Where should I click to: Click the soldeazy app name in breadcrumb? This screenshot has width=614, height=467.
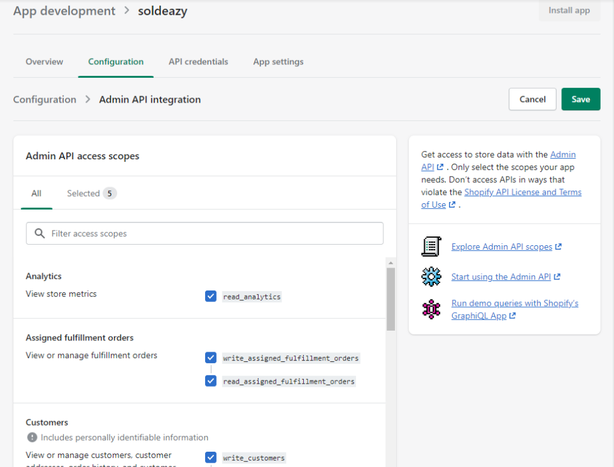(162, 11)
